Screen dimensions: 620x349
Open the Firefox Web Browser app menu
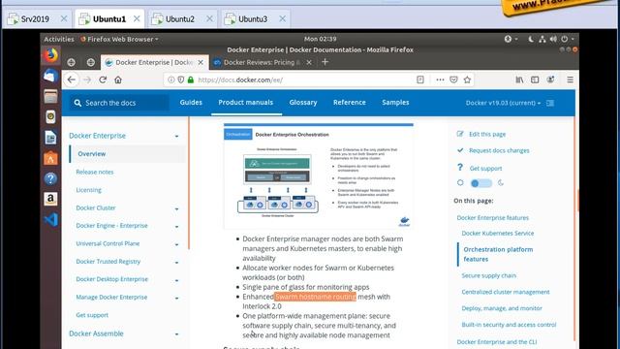(x=119, y=39)
